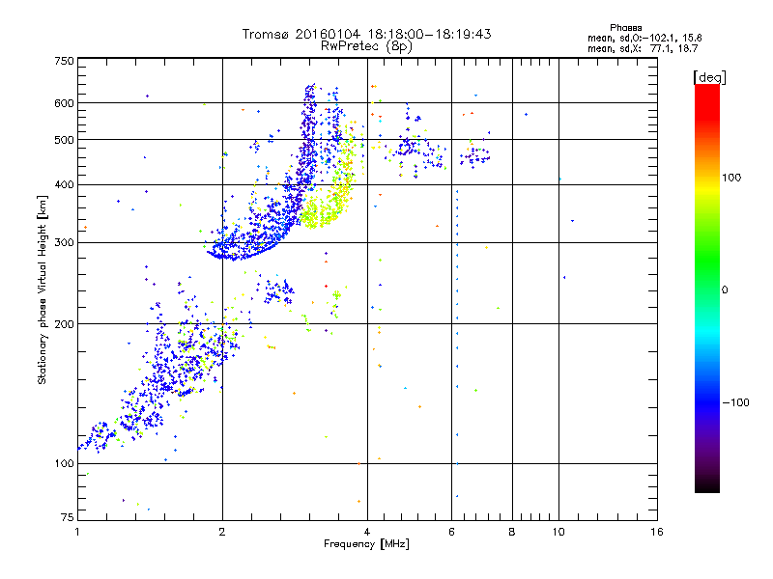Click the 'Stationary phase Virtual Height [km]' axis label

pos(43,289)
